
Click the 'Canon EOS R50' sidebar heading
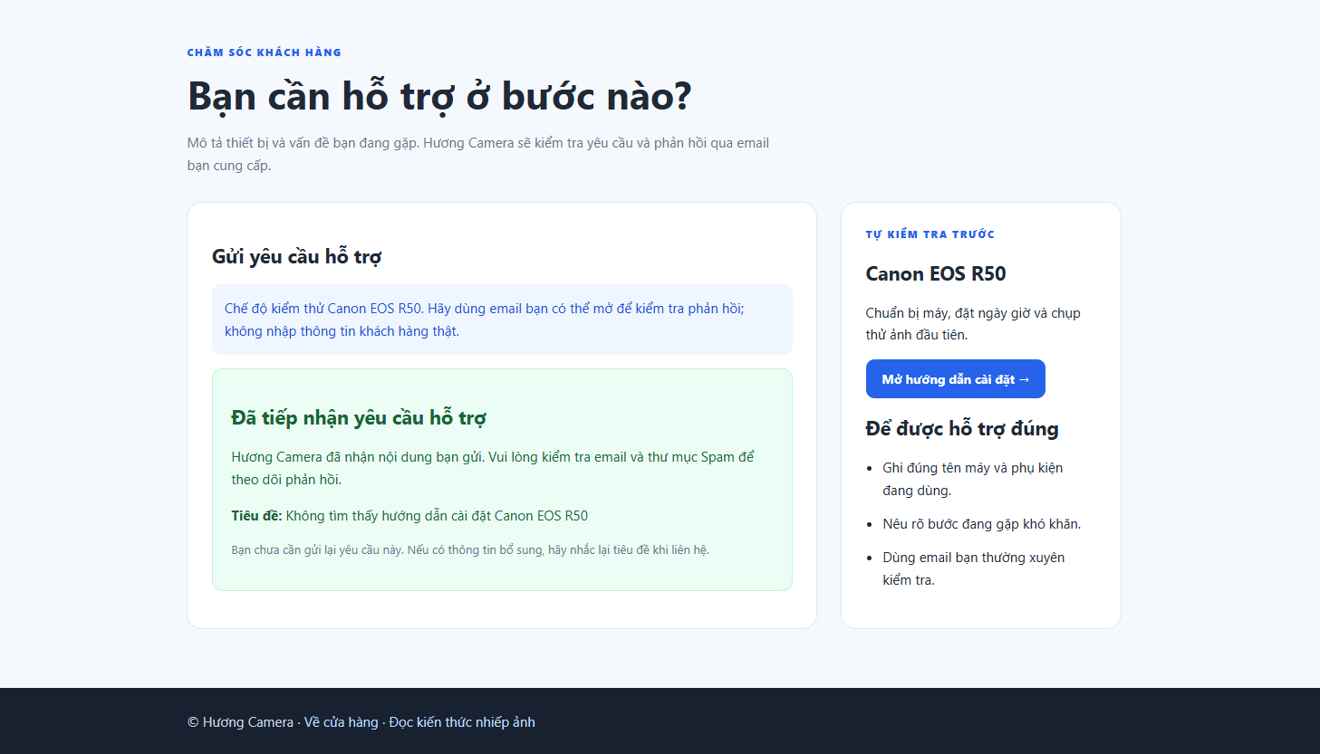(x=936, y=273)
